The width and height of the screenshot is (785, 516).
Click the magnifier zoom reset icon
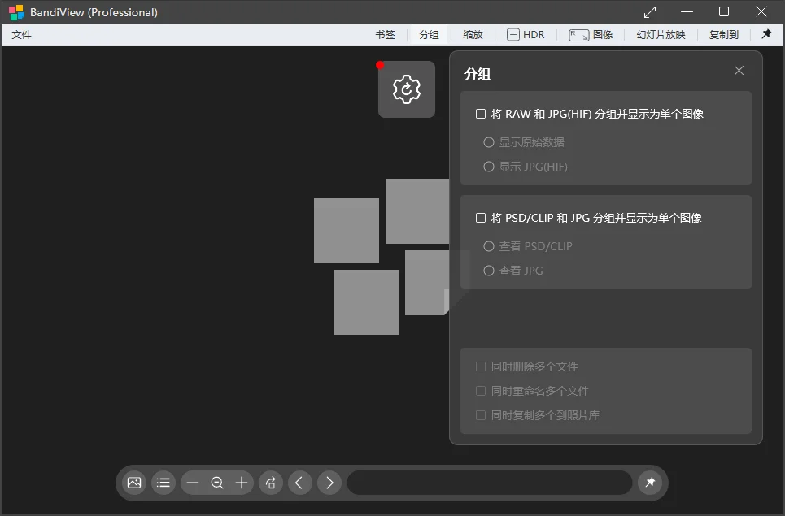tap(217, 483)
